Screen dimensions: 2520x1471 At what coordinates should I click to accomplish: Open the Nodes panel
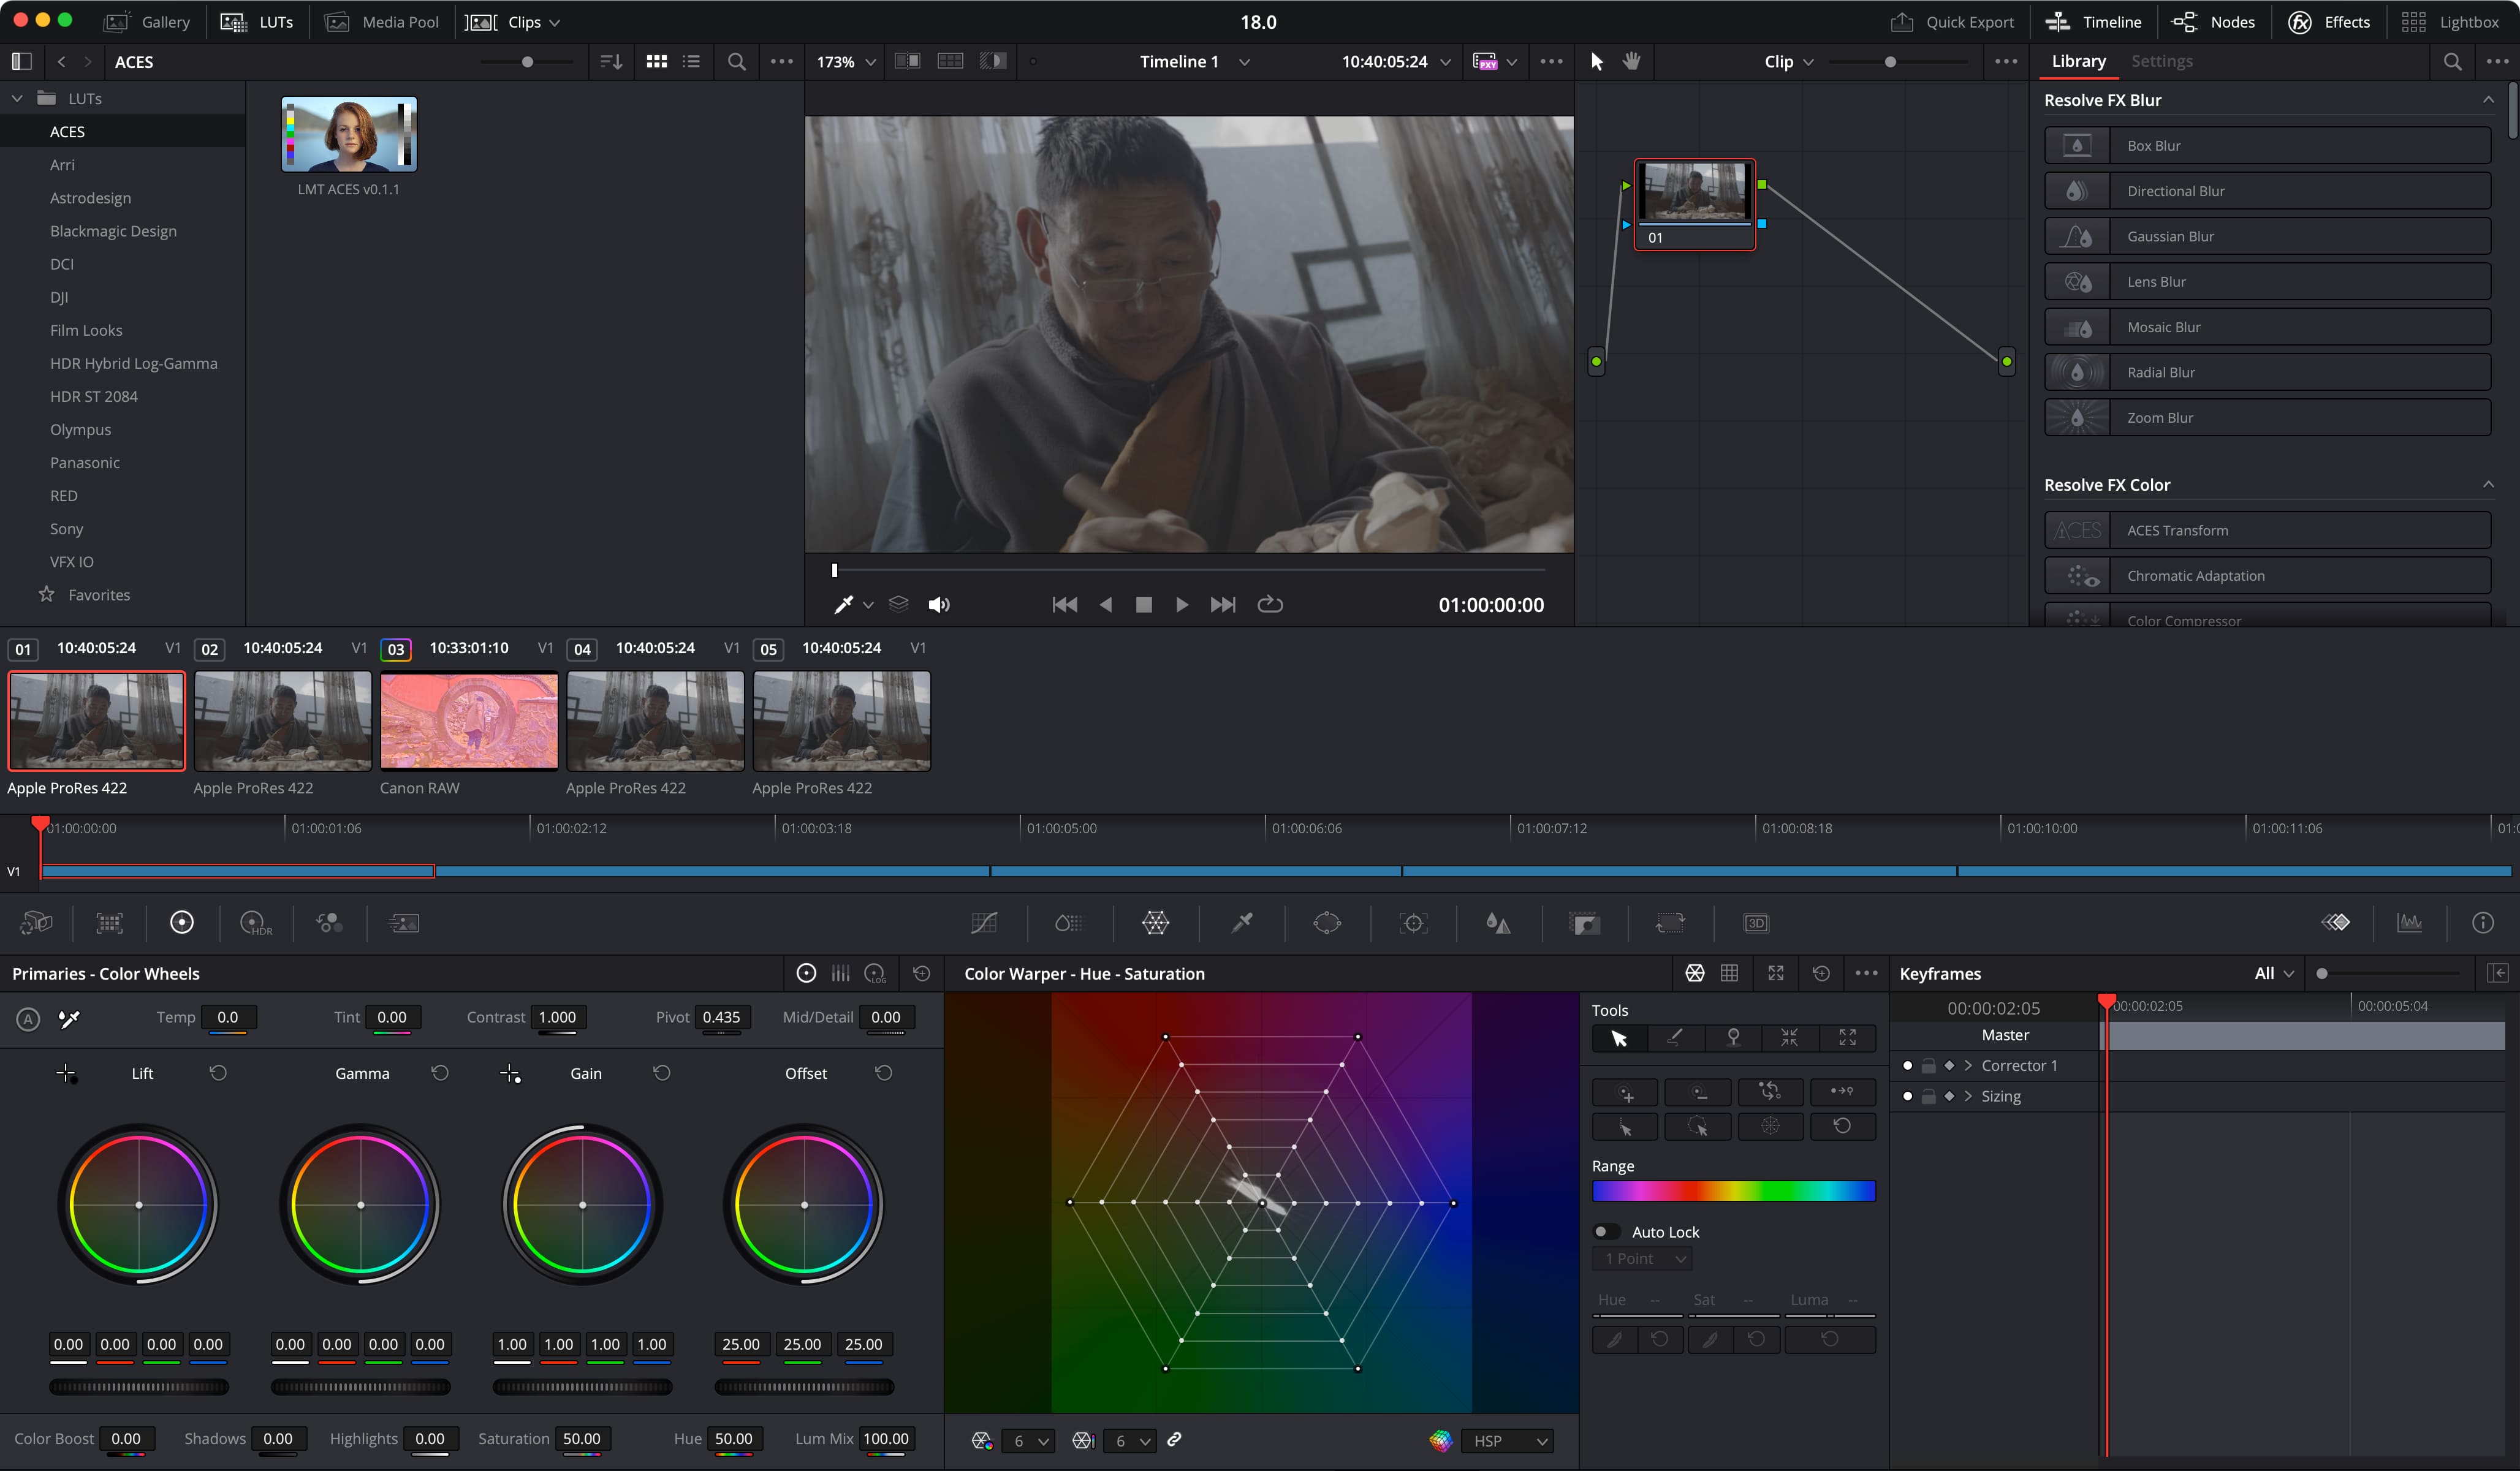click(2214, 21)
